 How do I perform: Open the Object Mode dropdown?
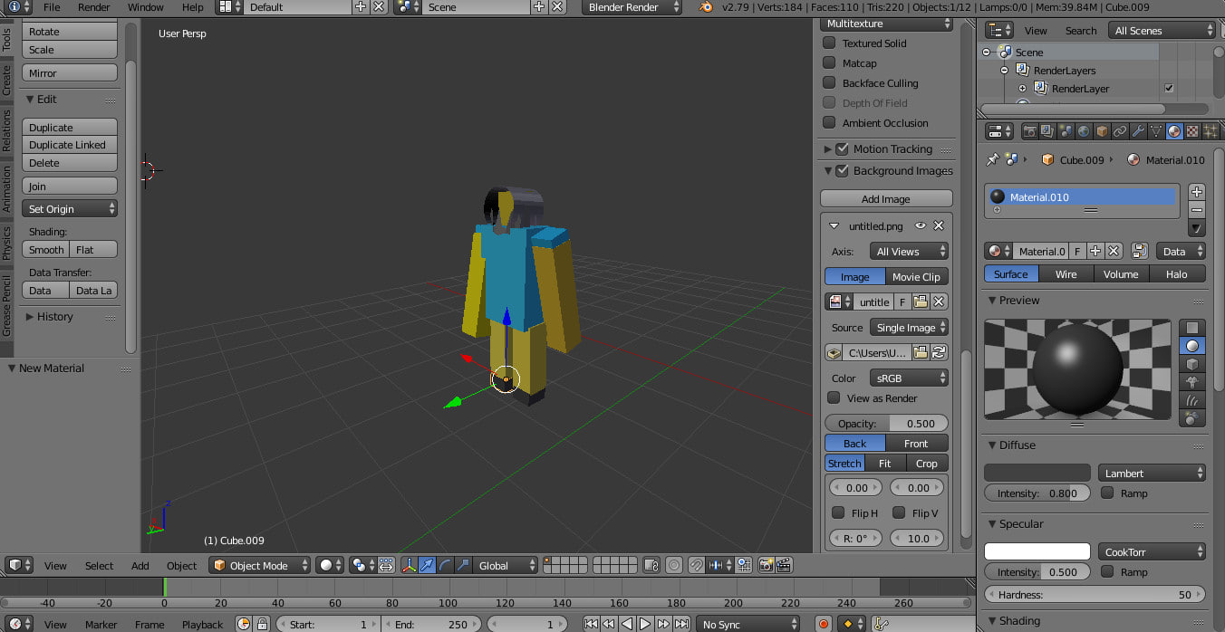259,565
